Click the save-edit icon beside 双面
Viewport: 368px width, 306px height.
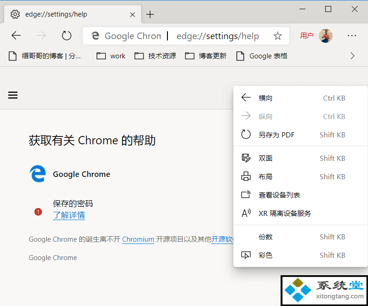(x=246, y=158)
